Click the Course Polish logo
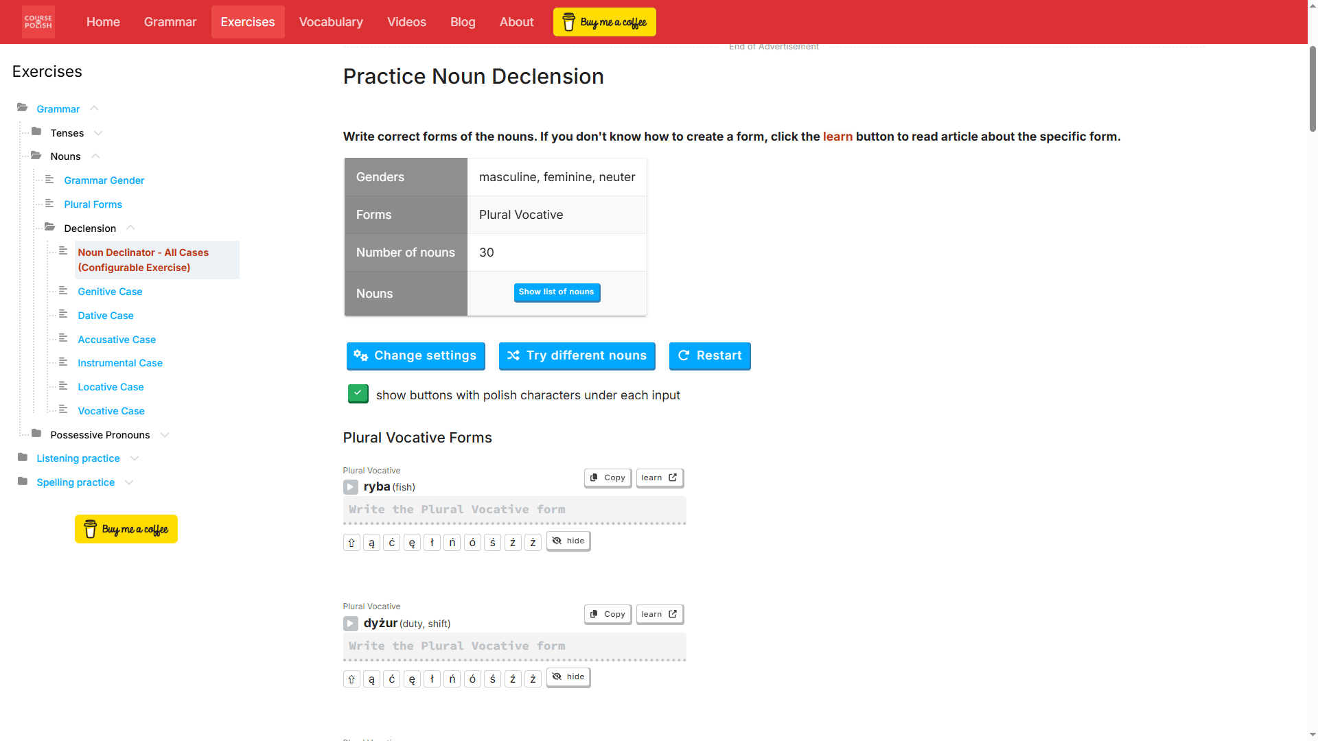Image resolution: width=1318 pixels, height=741 pixels. tap(38, 21)
